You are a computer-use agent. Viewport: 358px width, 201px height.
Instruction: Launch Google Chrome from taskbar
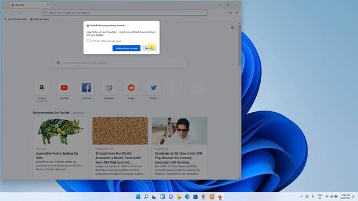pyautogui.click(x=204, y=197)
